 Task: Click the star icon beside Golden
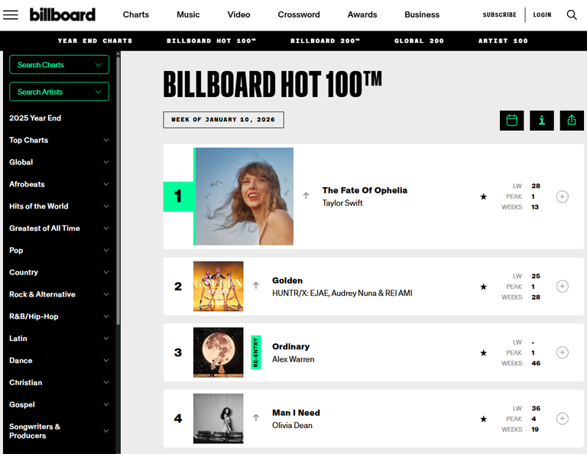click(x=483, y=287)
